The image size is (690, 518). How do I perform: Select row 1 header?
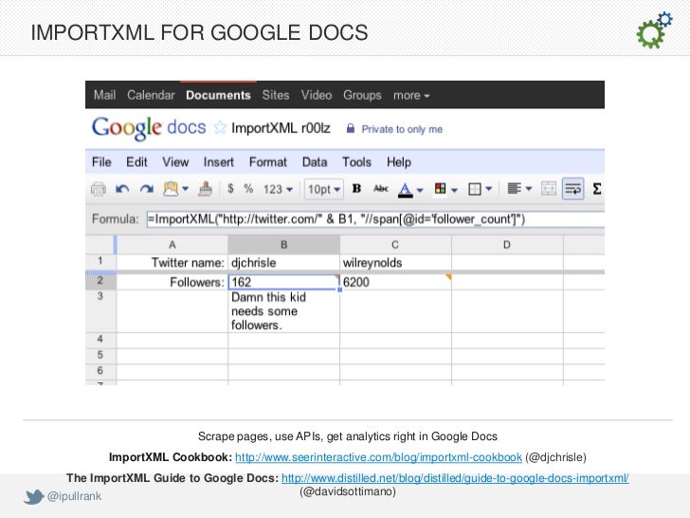click(x=100, y=261)
